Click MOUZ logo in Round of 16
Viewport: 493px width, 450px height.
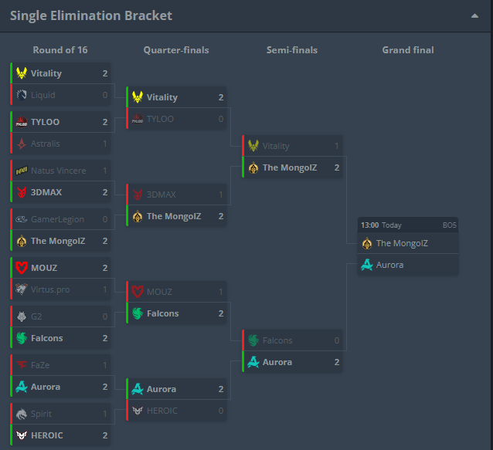(22, 268)
